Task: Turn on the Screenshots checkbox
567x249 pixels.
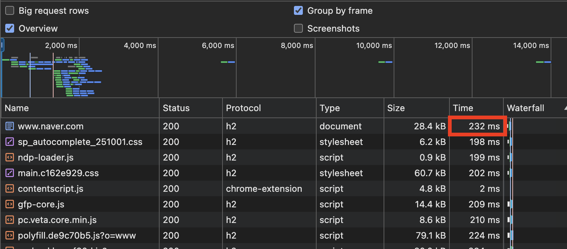Action: (x=298, y=29)
